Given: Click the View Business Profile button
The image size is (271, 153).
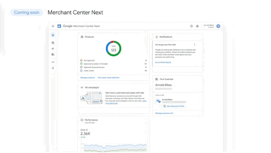Looking at the screenshot, I should coord(174,106).
